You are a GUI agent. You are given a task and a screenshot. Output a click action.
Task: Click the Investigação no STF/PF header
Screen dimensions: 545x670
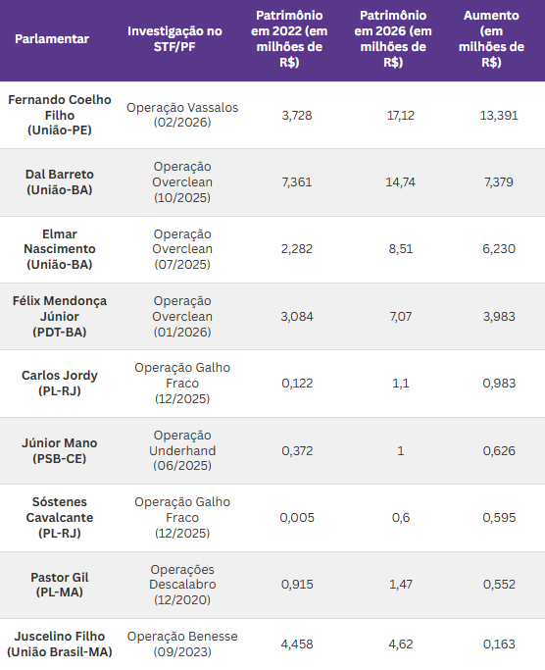174,39
